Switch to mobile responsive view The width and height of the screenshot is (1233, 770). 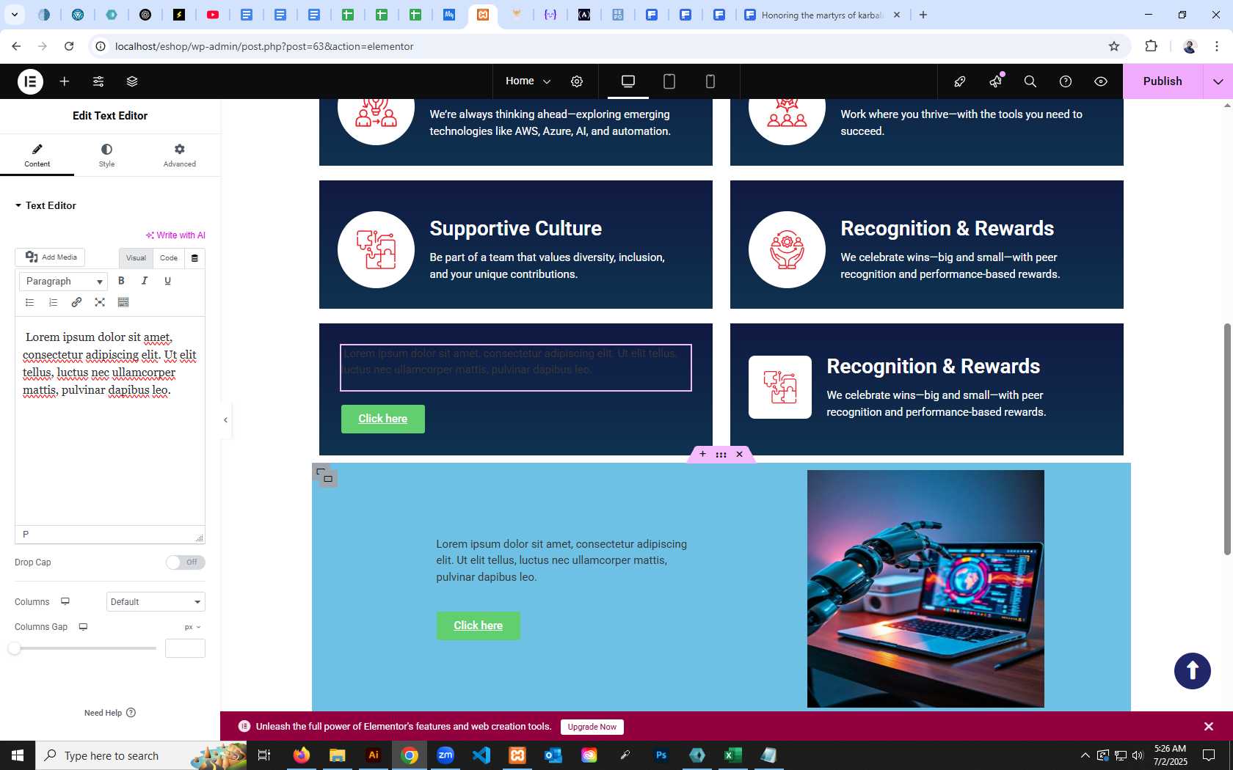pyautogui.click(x=710, y=81)
